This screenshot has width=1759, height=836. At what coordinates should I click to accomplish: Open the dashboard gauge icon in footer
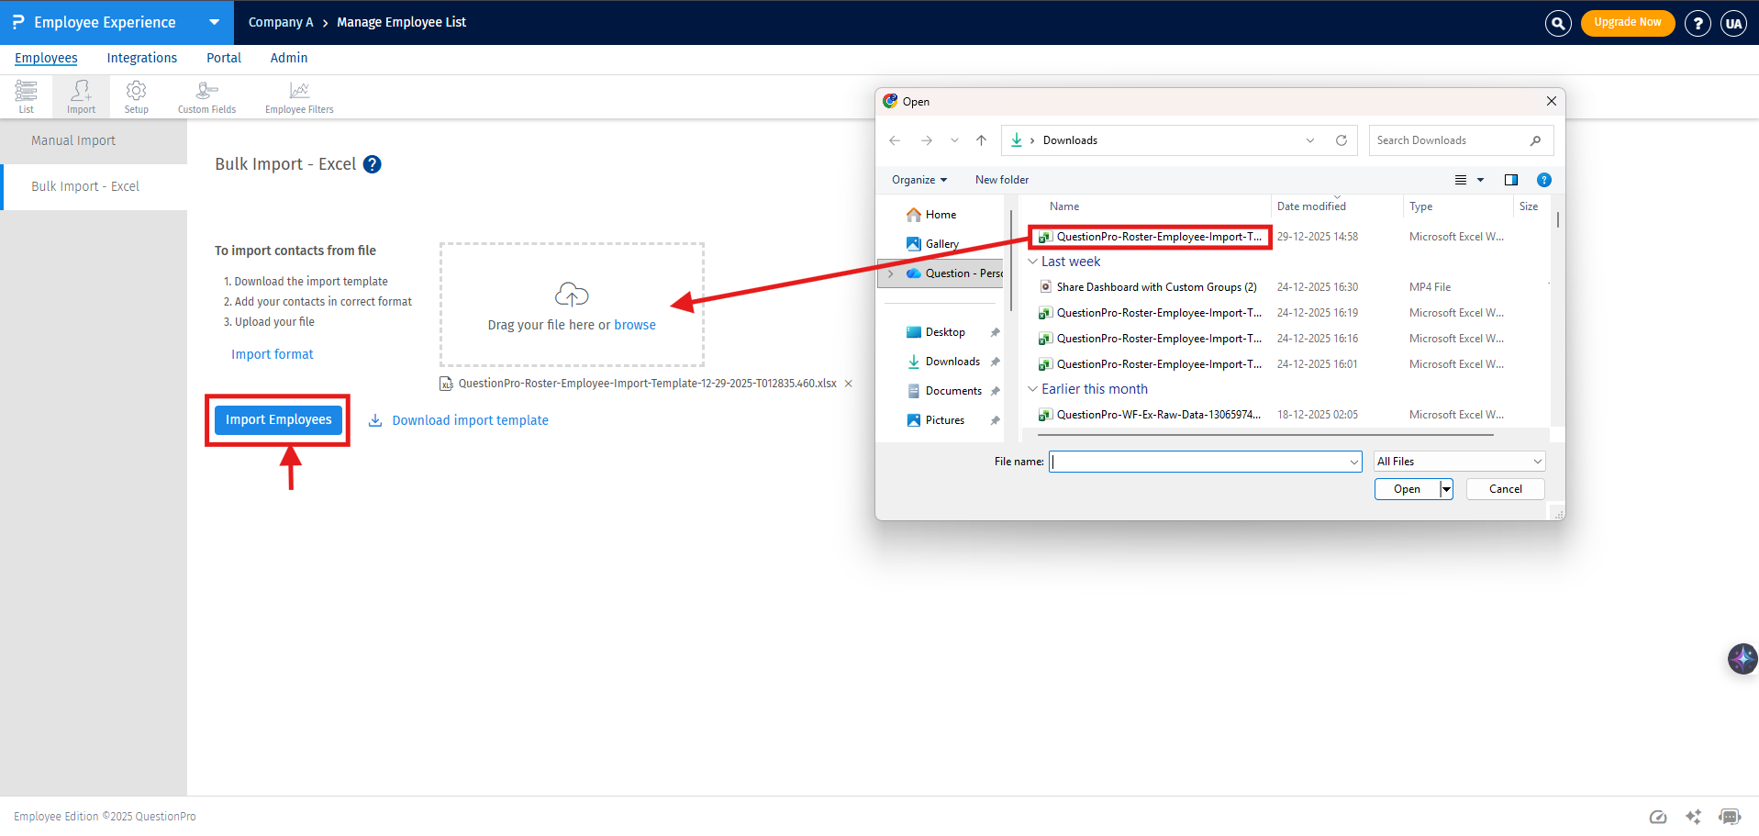click(x=1658, y=817)
